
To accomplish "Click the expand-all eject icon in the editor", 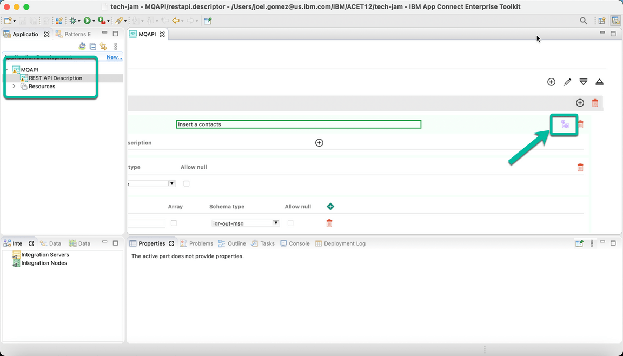I will tap(599, 82).
